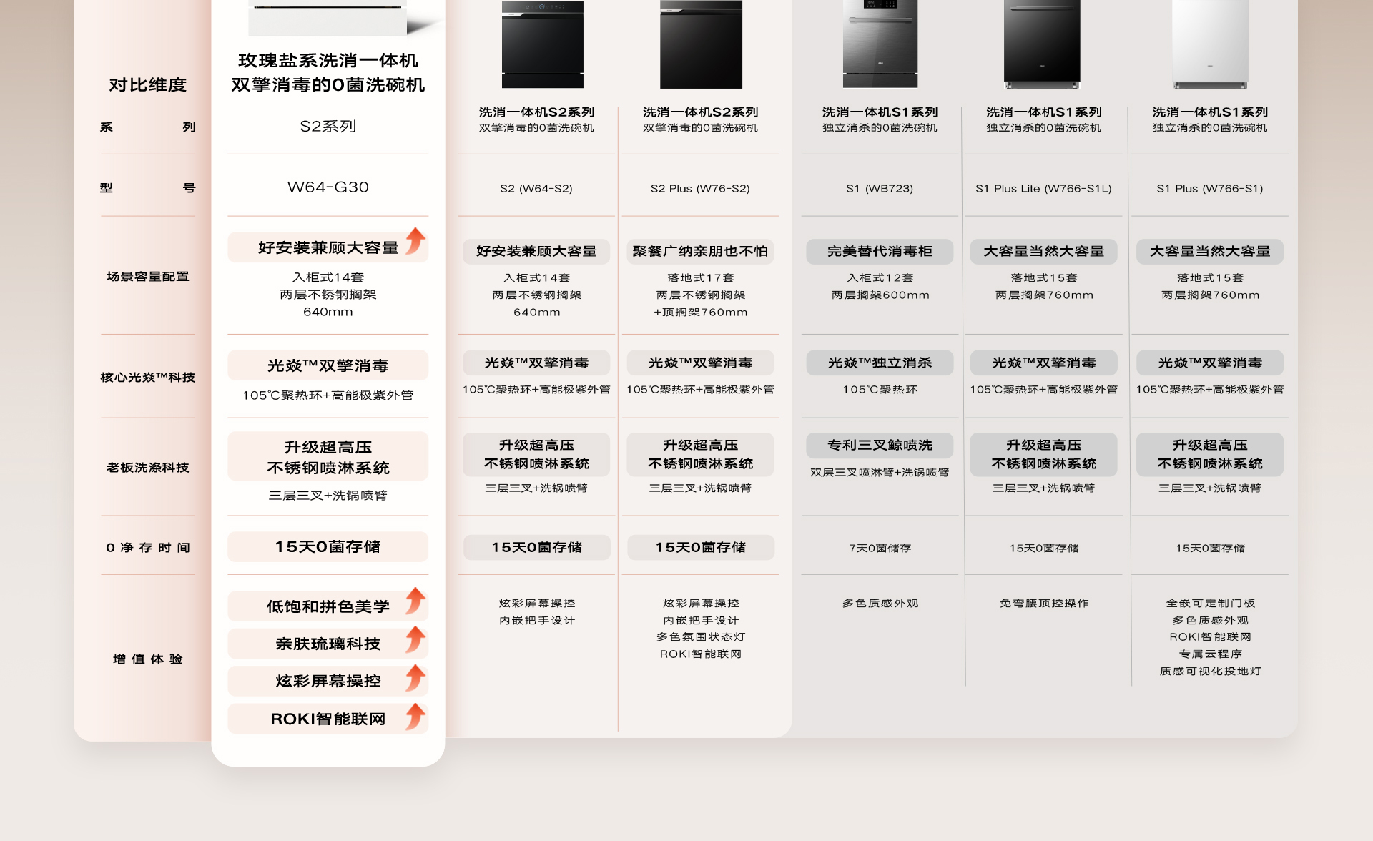
Task: Click the S1 (WB723) silver dishwasher image
Action: tap(880, 44)
